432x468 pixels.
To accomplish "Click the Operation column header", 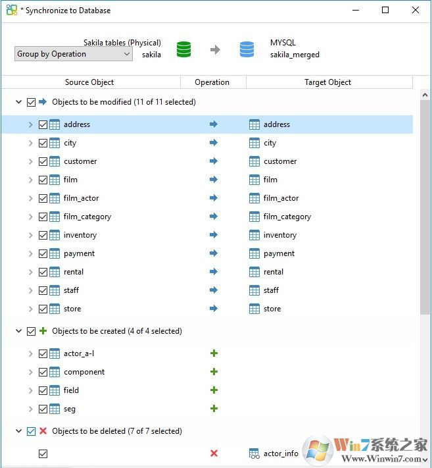I will [x=213, y=82].
